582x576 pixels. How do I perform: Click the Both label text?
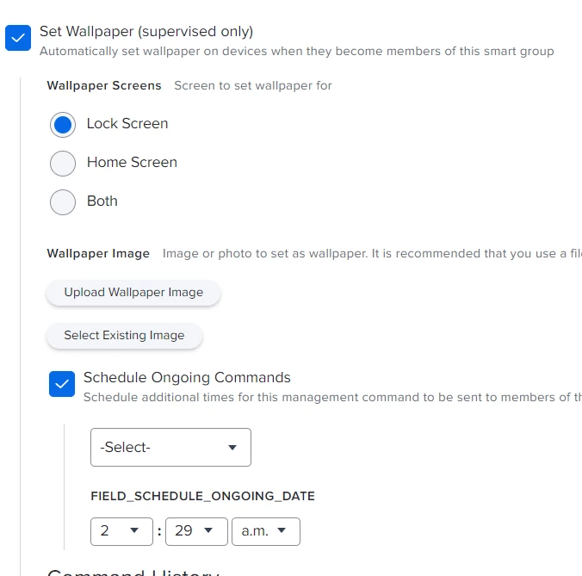(102, 201)
